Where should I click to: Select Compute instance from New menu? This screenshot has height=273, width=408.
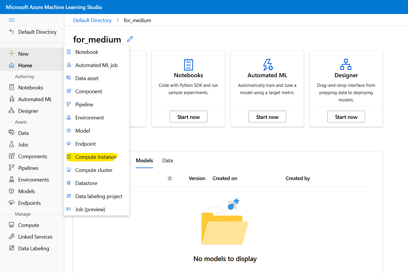(x=96, y=157)
